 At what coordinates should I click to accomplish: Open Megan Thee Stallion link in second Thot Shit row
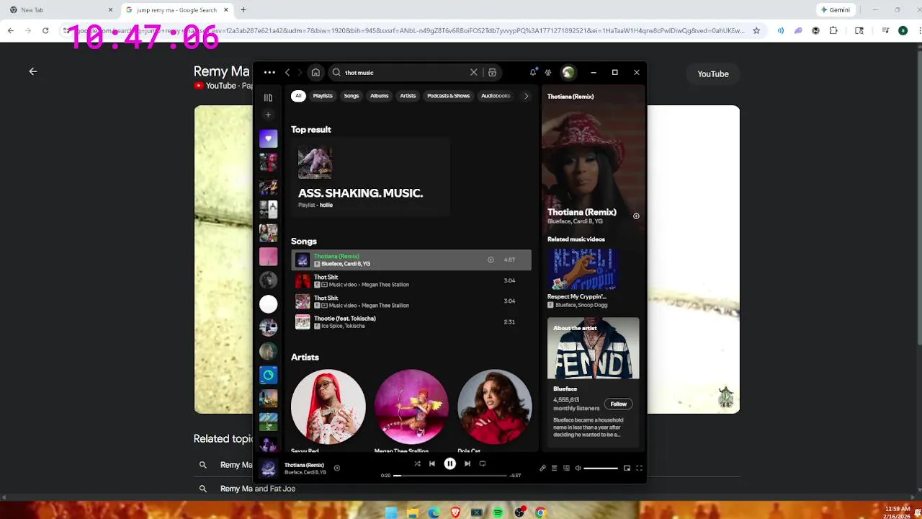[385, 306]
